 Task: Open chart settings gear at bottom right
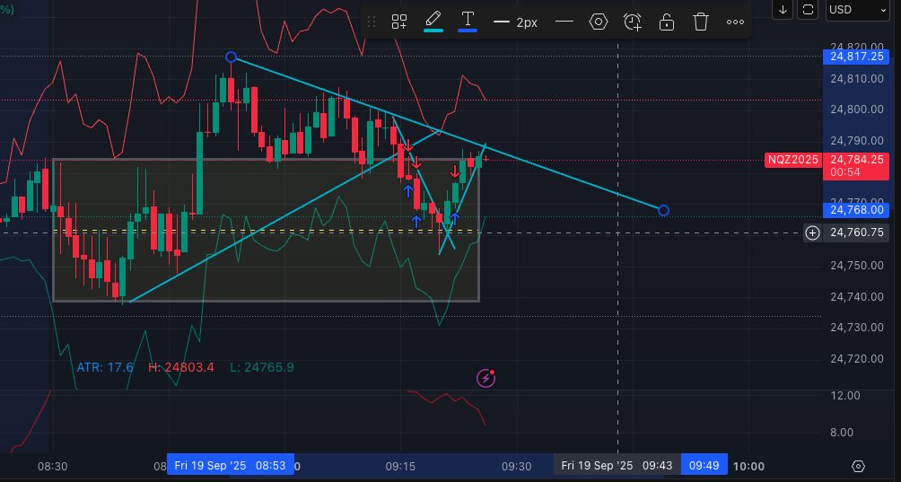859,466
